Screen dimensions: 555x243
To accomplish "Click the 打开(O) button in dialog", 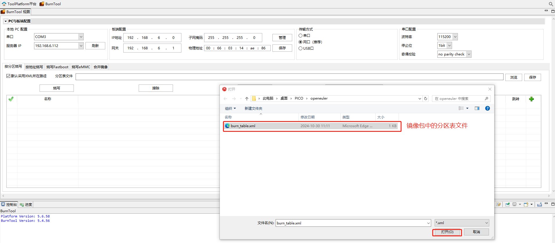I will coord(447,232).
